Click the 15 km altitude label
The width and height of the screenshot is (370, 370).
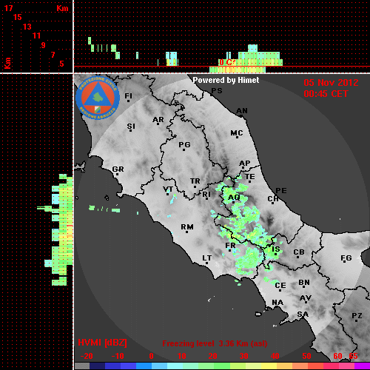coord(18,17)
